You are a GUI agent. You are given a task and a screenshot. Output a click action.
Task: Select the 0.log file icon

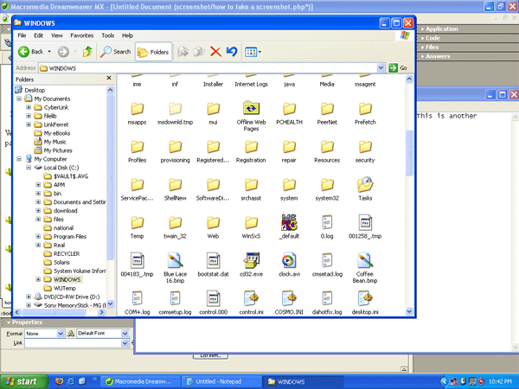tap(327, 222)
